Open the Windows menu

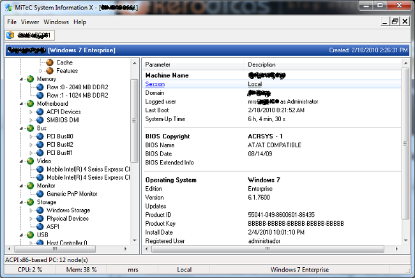click(x=56, y=22)
